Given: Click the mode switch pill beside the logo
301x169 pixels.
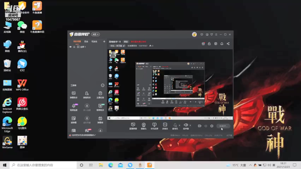Looking at the screenshot, I should [x=96, y=34].
